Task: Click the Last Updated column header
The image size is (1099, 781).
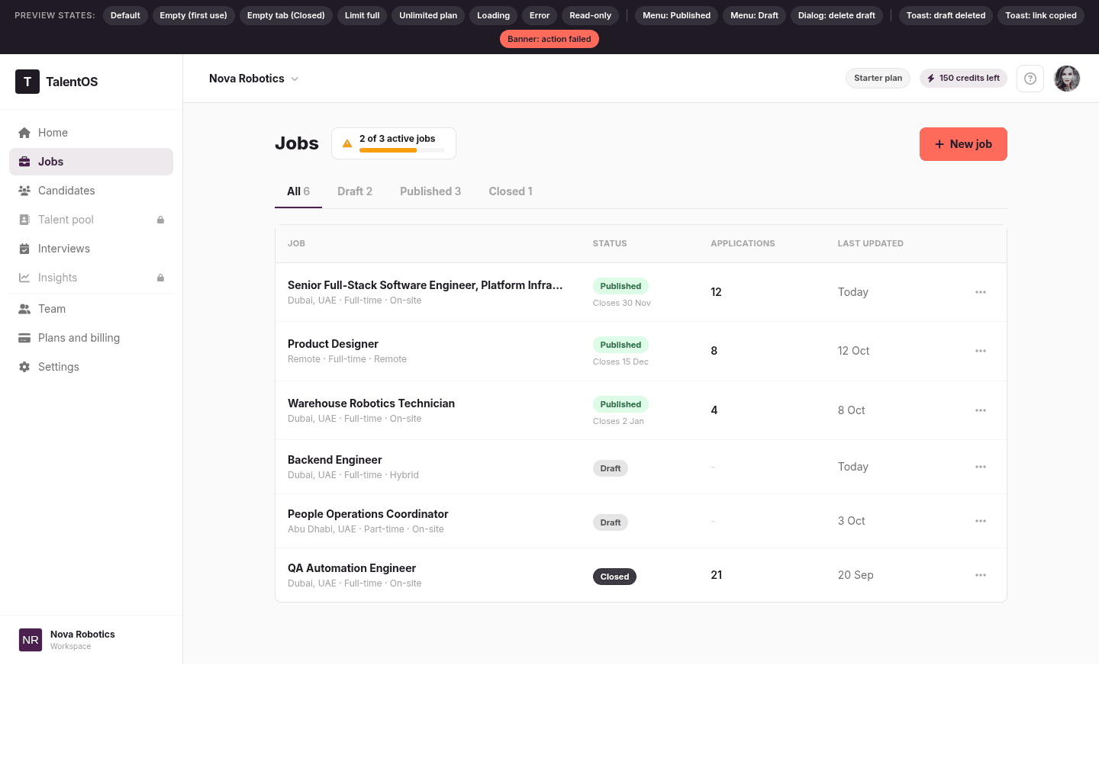Action: 870,243
